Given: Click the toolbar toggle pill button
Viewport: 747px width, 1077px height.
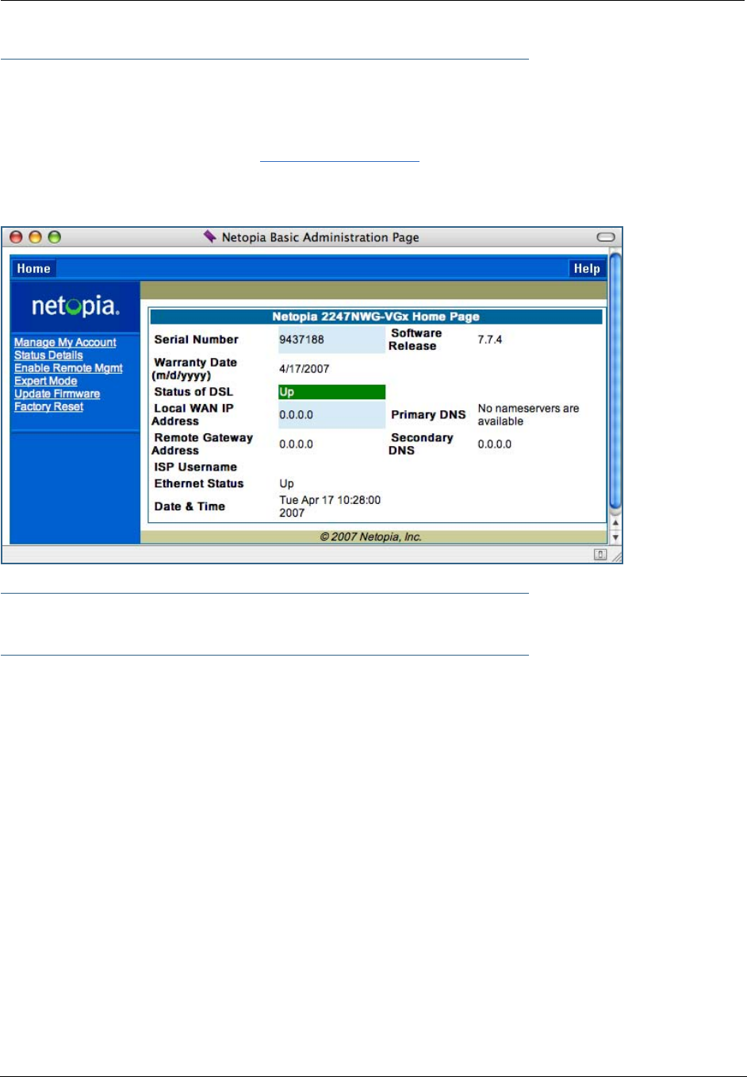Looking at the screenshot, I should [606, 237].
